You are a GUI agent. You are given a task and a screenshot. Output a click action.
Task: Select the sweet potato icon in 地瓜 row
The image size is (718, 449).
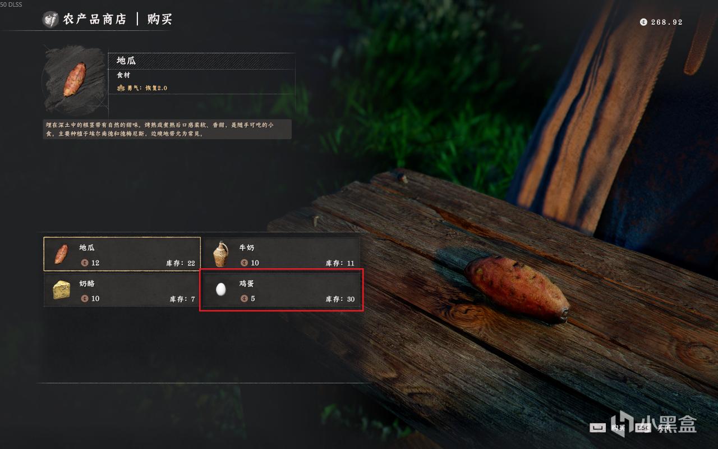(61, 254)
